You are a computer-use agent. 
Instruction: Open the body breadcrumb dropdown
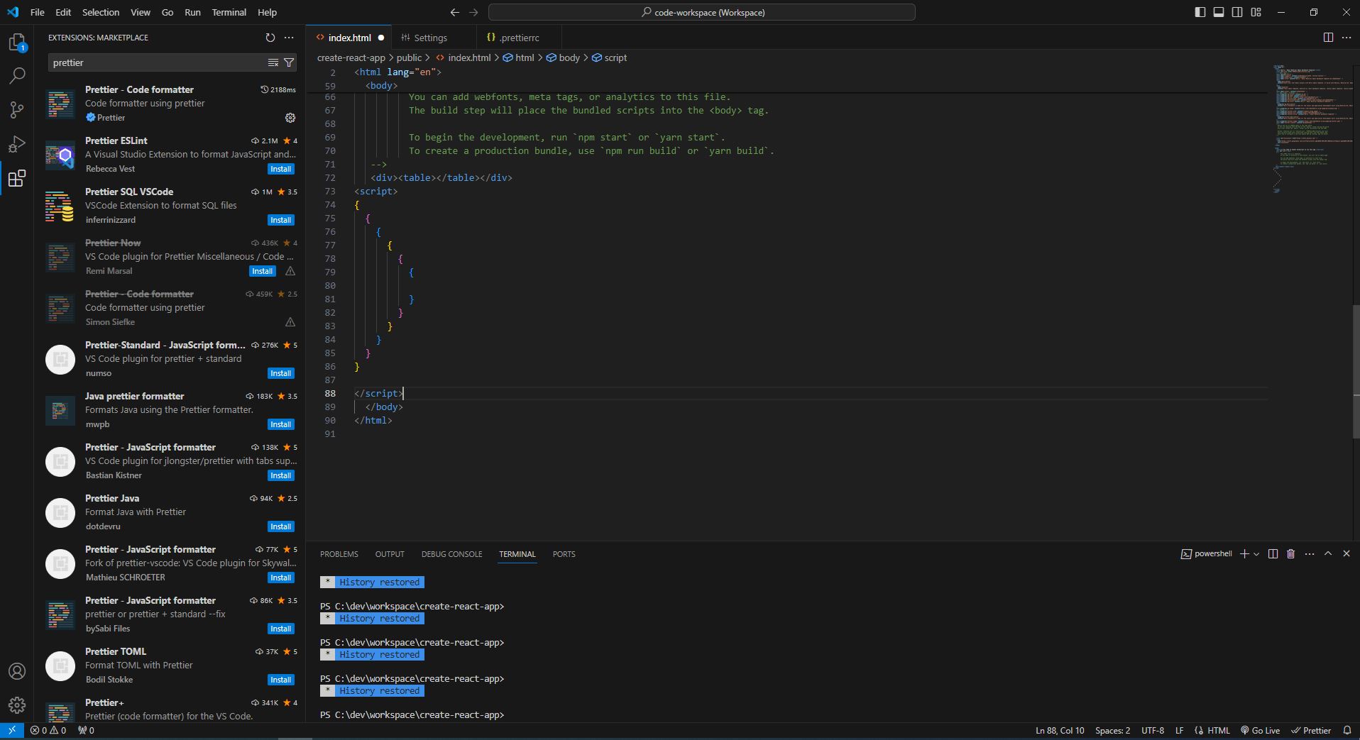(563, 57)
